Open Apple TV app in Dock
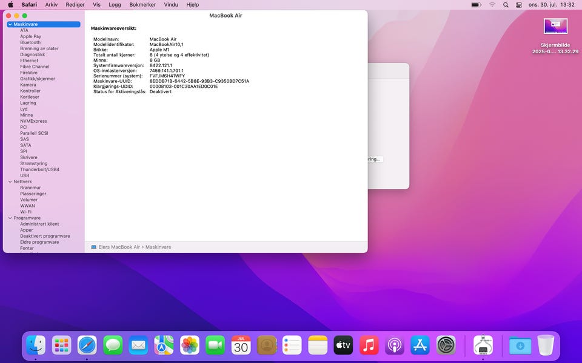 tap(343, 345)
